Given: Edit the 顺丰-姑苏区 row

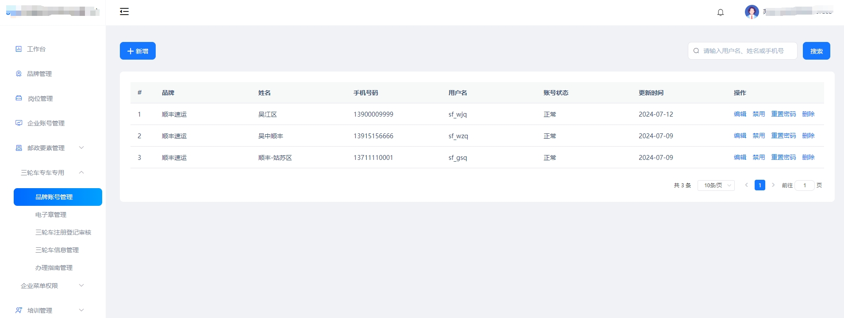Looking at the screenshot, I should 740,157.
